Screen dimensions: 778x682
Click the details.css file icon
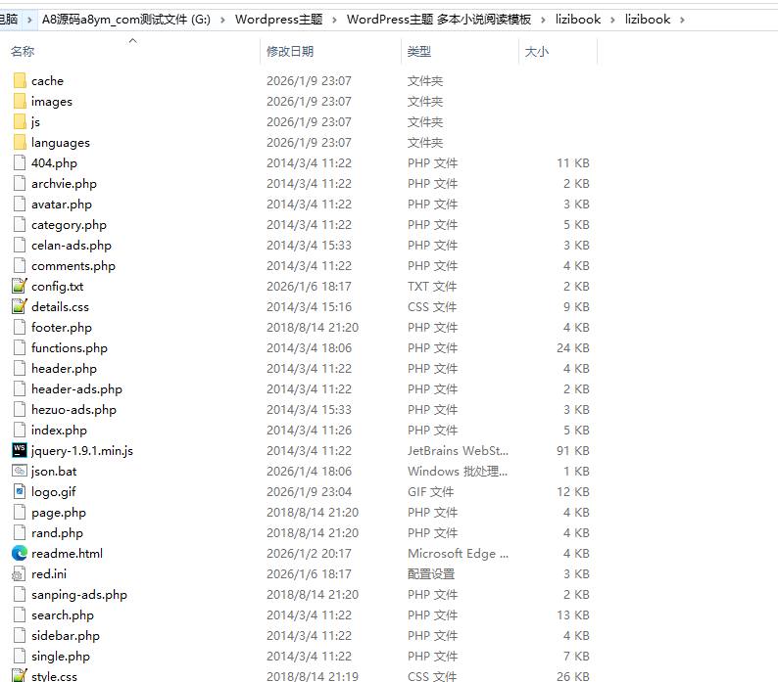(20, 307)
